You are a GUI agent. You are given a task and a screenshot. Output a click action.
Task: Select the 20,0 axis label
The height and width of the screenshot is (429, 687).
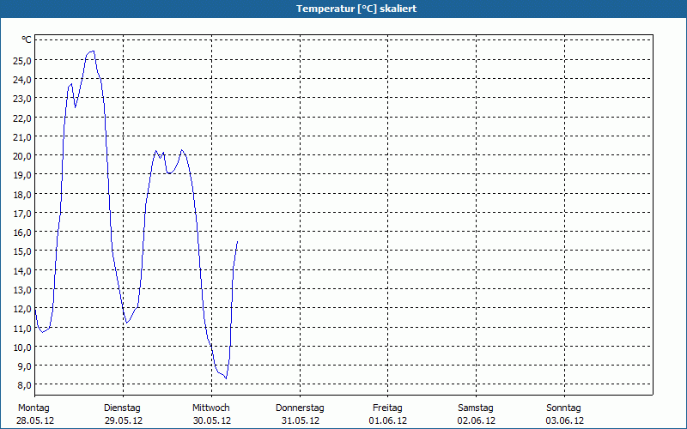[22, 156]
